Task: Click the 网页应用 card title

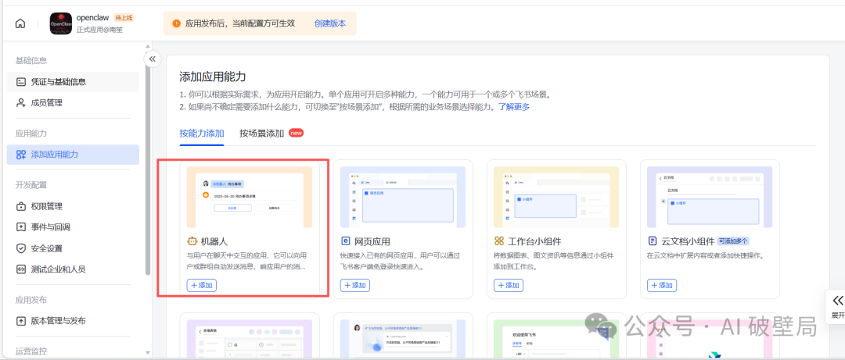Action: (x=372, y=241)
